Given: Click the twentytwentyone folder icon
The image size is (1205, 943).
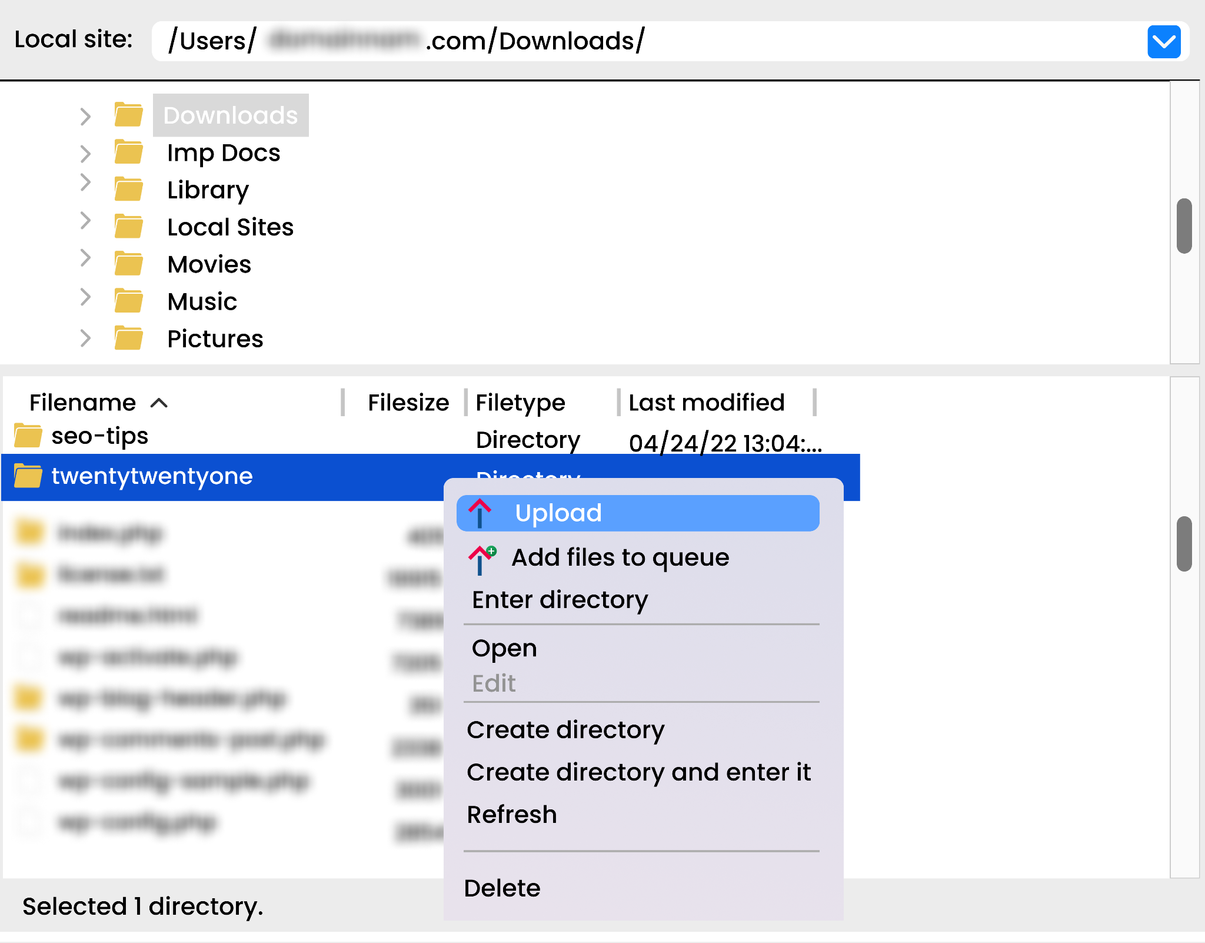Looking at the screenshot, I should click(28, 476).
